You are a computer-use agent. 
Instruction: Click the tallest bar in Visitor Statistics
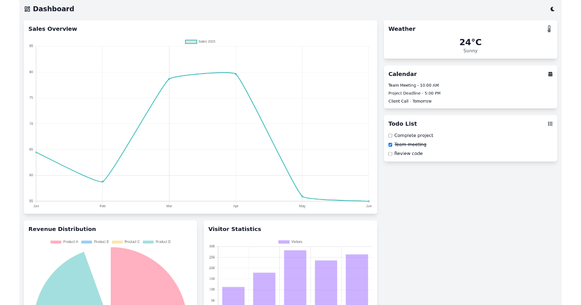pos(295,276)
